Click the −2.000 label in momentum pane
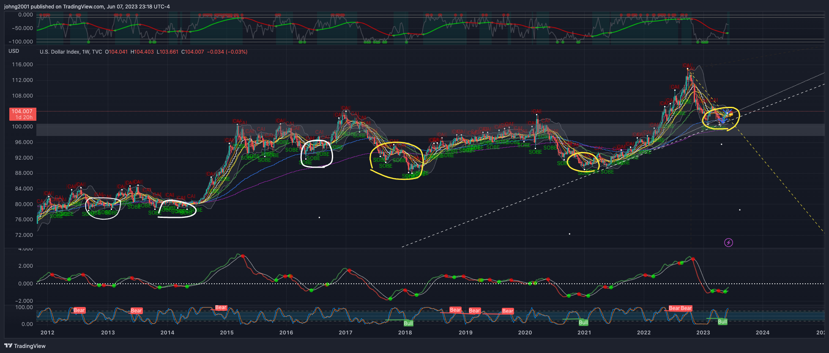The height and width of the screenshot is (353, 829). tap(24, 301)
